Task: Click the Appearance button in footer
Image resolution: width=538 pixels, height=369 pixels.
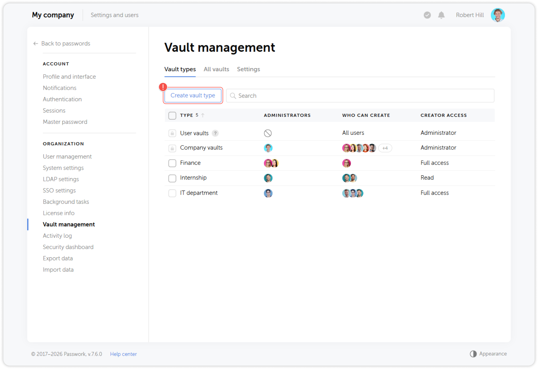Action: point(488,354)
